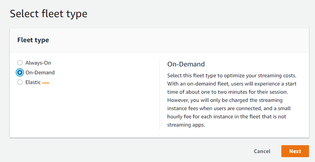
Task: Click the first line mentioning streaming costs
Action: click(x=231, y=75)
